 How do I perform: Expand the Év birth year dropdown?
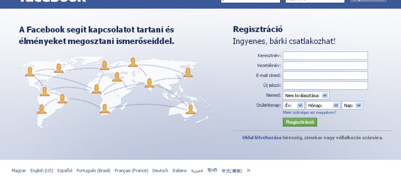click(x=294, y=105)
